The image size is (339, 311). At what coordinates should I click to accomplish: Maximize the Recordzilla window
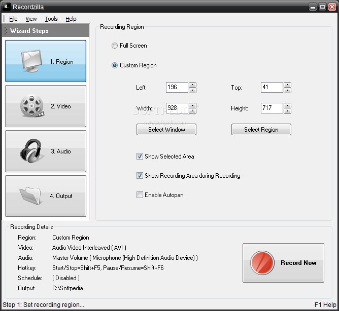click(x=323, y=7)
